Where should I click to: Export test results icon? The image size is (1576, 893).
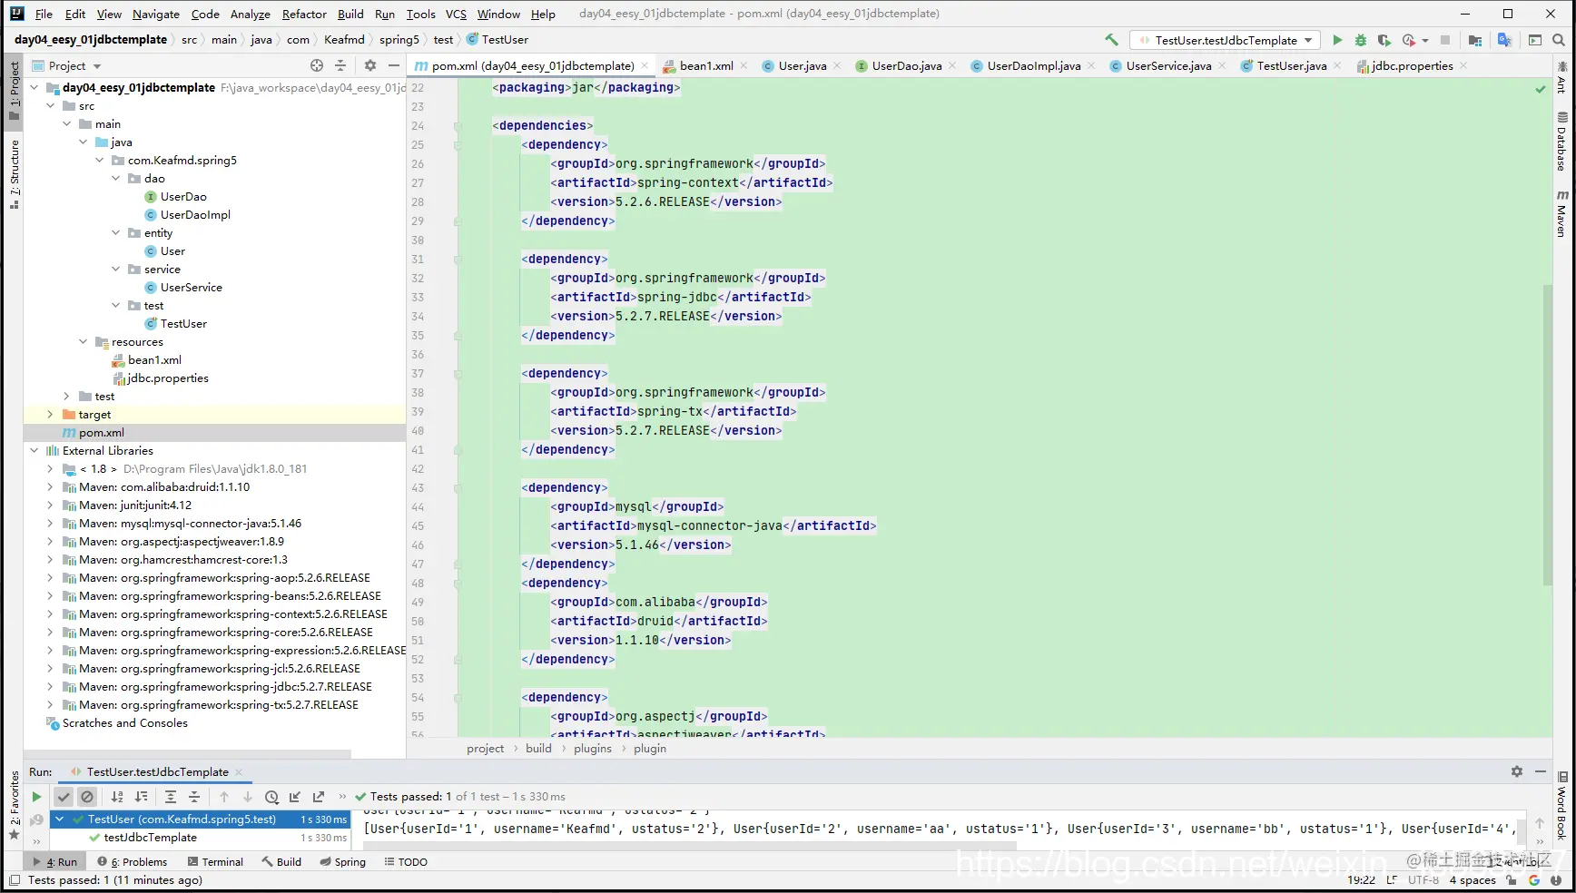(319, 797)
